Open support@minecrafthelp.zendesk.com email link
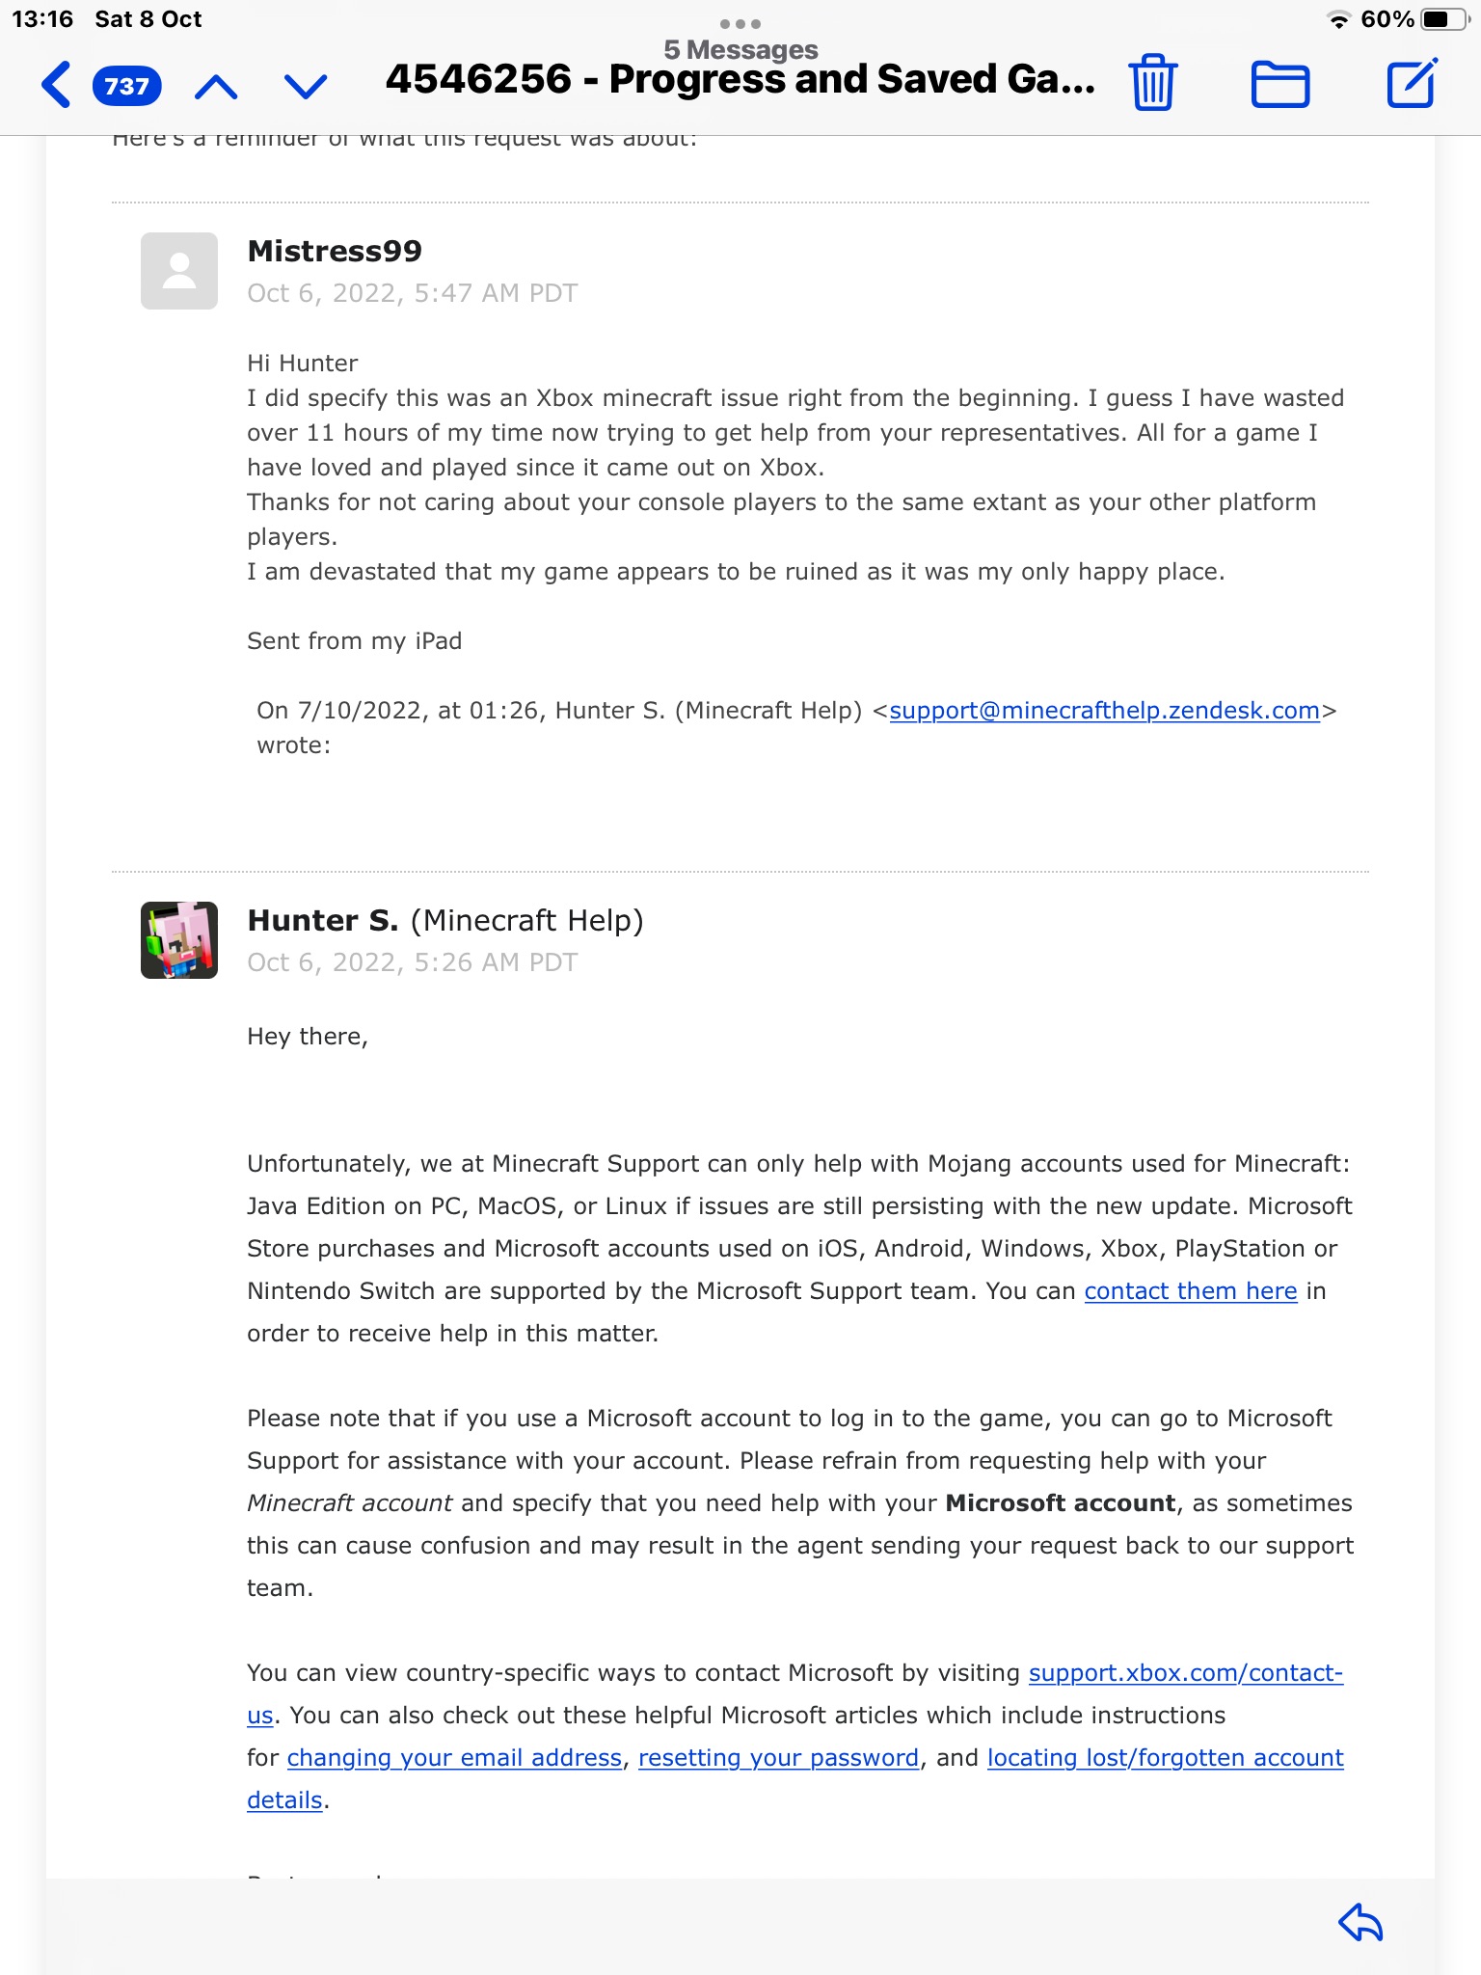This screenshot has width=1481, height=1975. [1104, 711]
